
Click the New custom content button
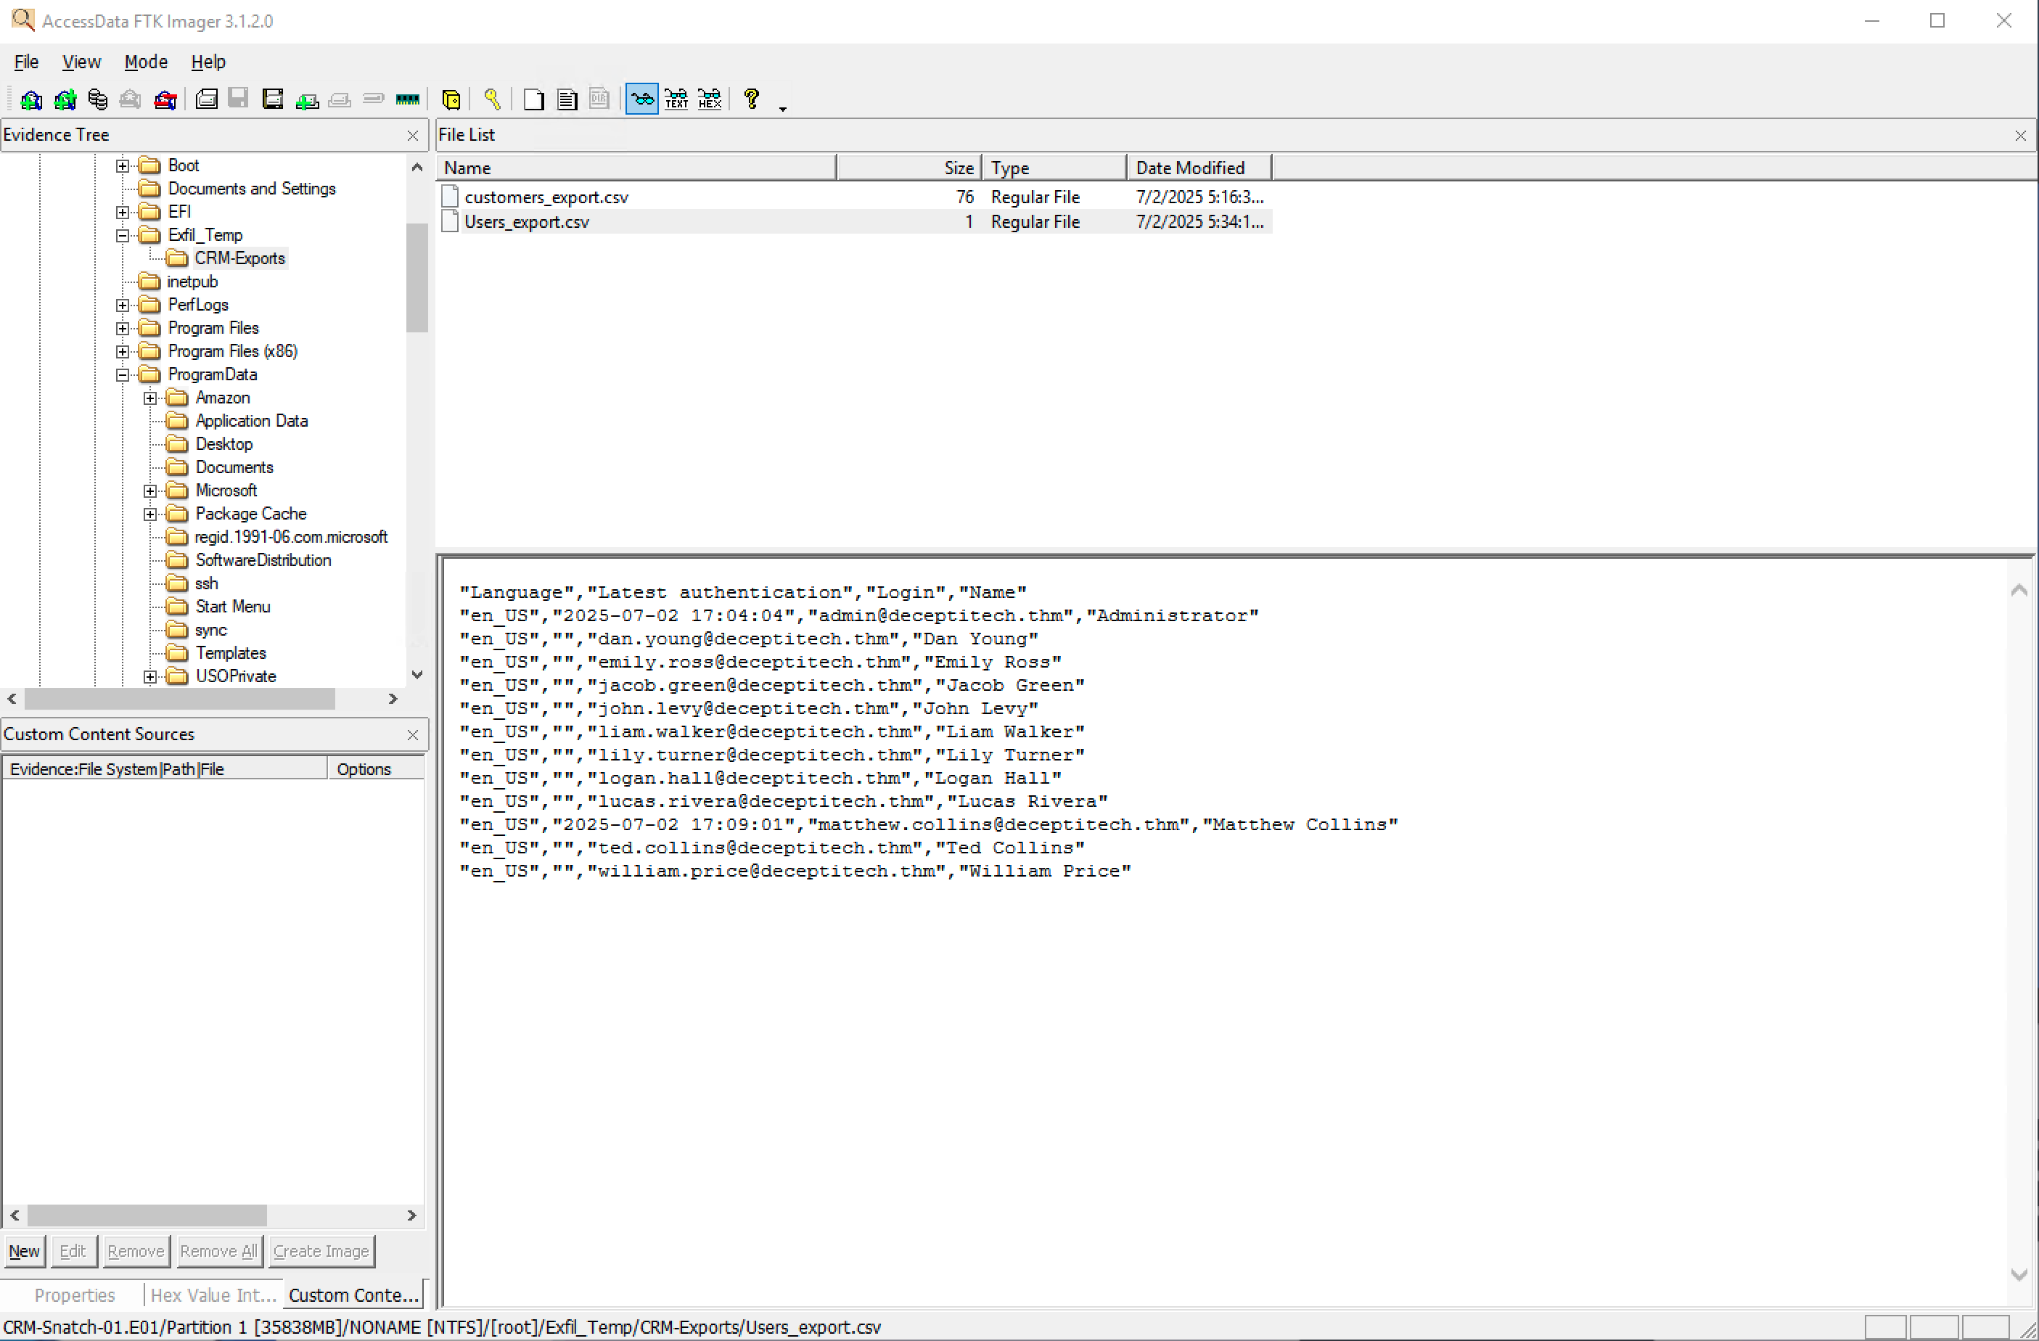[24, 1251]
